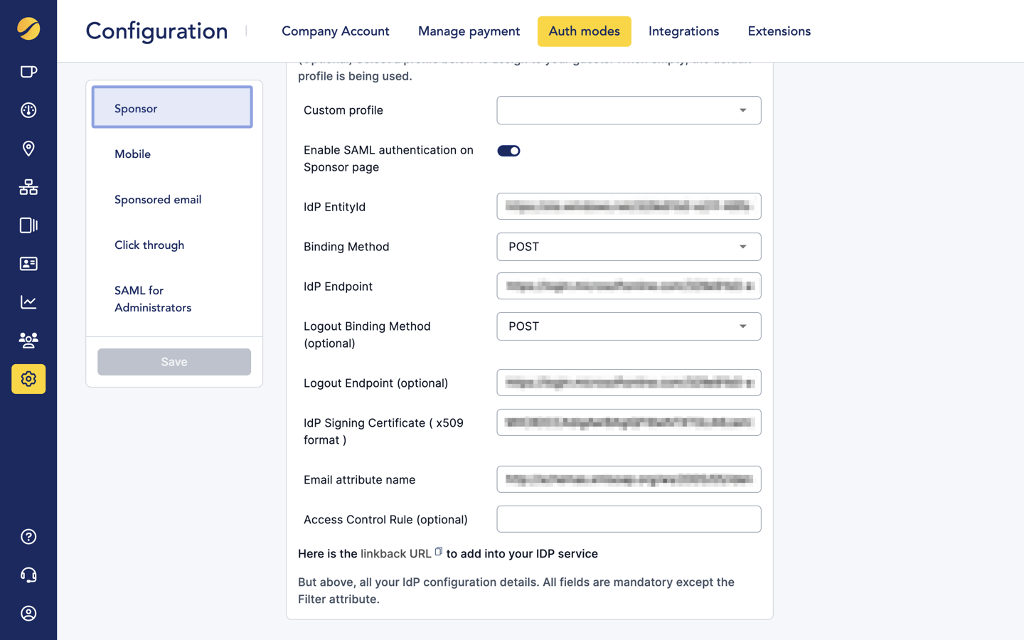Viewport: 1024px width, 640px height.
Task: Open the team members icon in sidebar
Action: point(28,340)
